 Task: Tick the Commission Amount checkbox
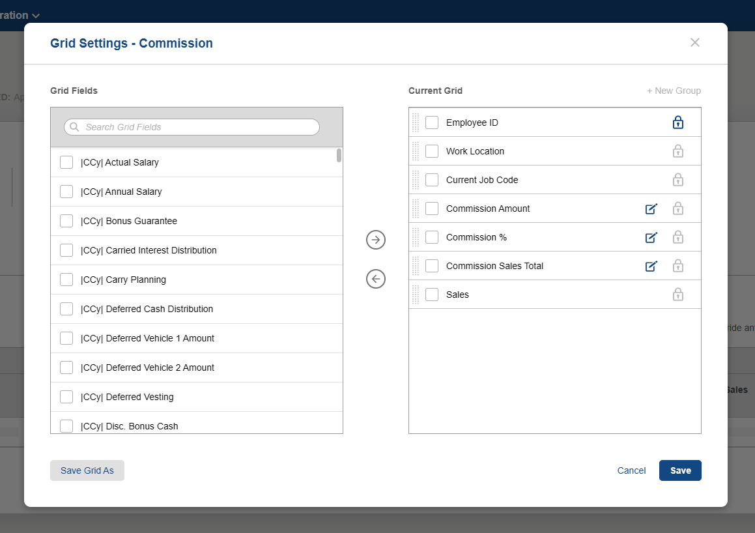pos(432,209)
